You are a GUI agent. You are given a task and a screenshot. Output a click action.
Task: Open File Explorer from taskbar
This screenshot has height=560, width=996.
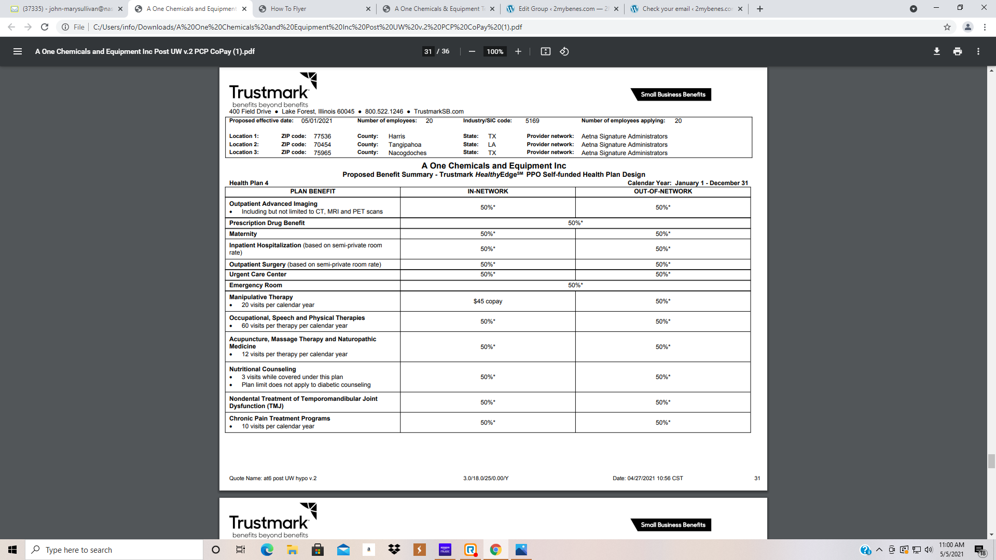tap(292, 550)
